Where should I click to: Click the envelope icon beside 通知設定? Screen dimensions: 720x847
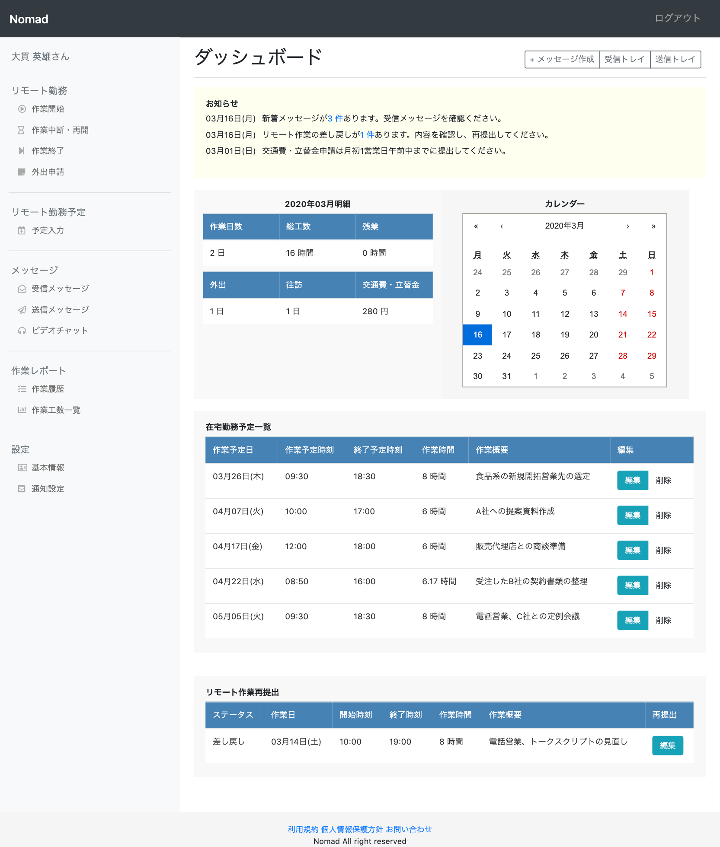pos(22,489)
